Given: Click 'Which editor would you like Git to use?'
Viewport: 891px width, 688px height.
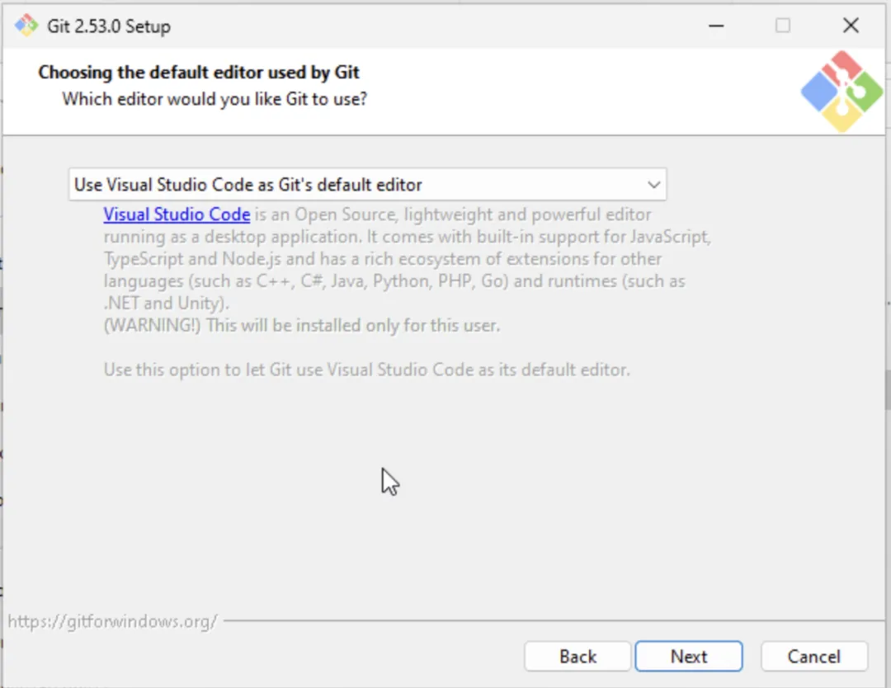Looking at the screenshot, I should coord(214,99).
